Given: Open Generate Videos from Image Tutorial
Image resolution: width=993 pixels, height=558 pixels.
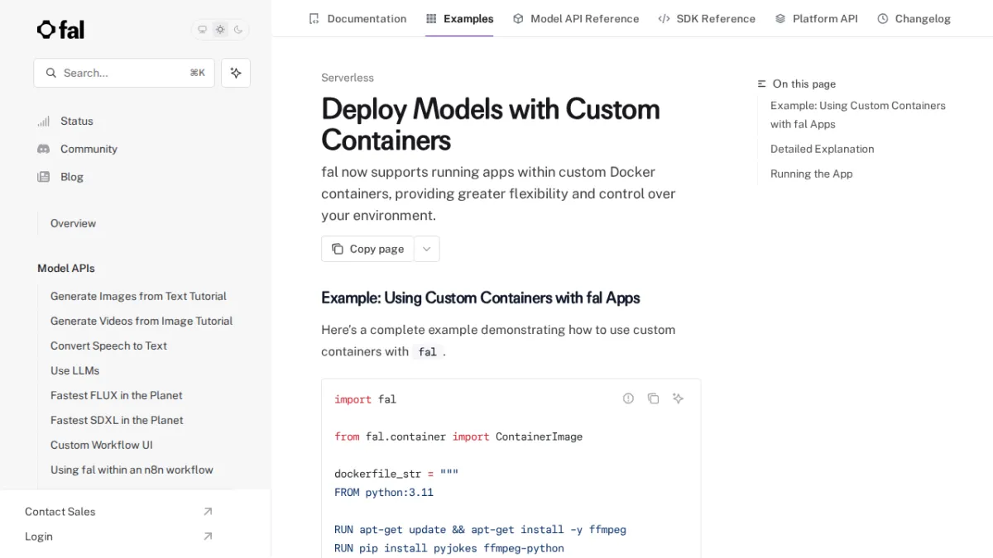Looking at the screenshot, I should (x=142, y=321).
